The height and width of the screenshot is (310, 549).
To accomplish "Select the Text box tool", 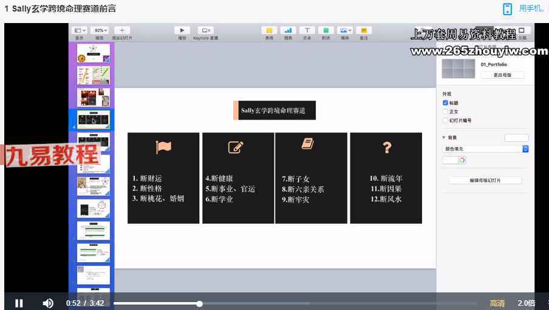I will [x=307, y=30].
